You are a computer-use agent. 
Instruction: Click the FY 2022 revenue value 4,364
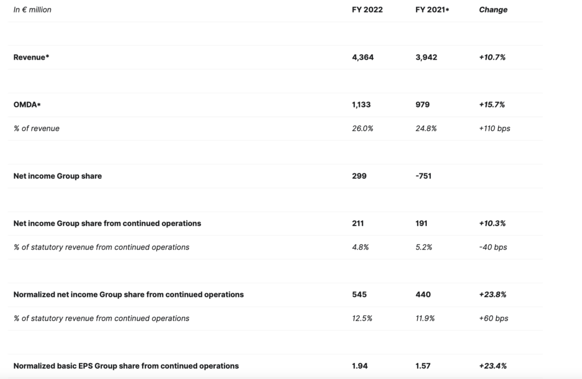(x=363, y=57)
